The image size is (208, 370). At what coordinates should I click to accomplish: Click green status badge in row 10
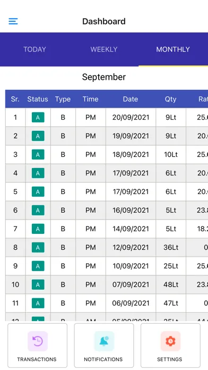(38, 284)
